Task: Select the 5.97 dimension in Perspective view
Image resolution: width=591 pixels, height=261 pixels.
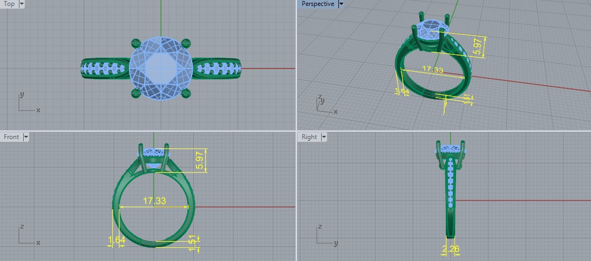Action: click(x=479, y=47)
